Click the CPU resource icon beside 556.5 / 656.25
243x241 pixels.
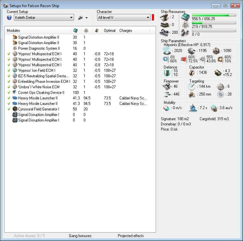[x=185, y=17]
